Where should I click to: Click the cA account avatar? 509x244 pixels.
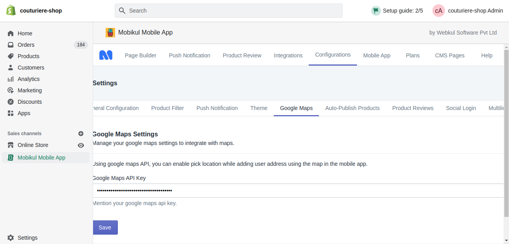[439, 11]
